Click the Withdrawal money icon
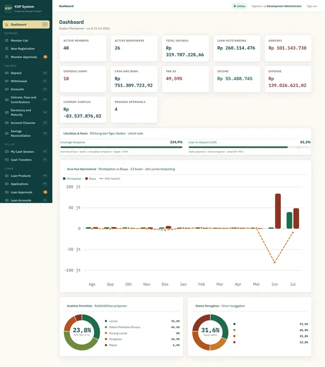 [7, 81]
